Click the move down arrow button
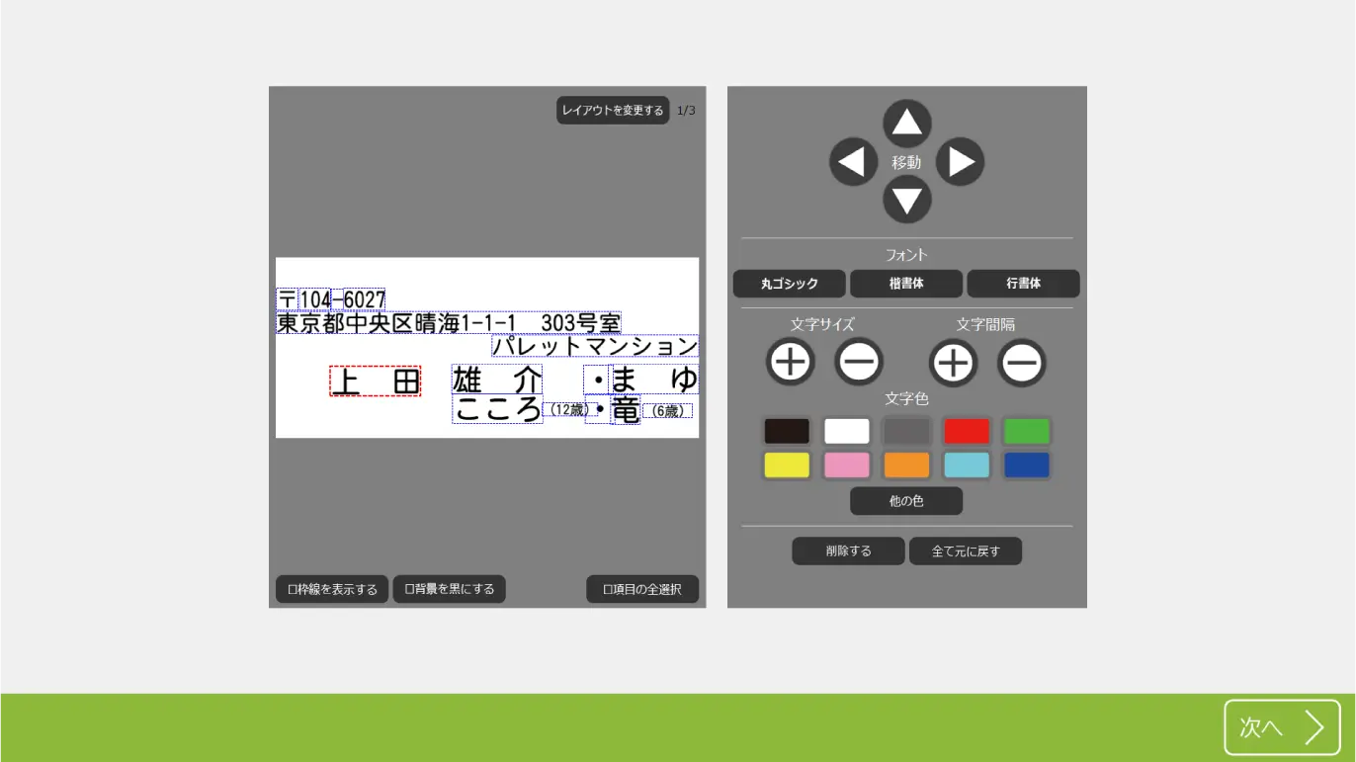Viewport: 1356px width, 762px height. pos(906,201)
